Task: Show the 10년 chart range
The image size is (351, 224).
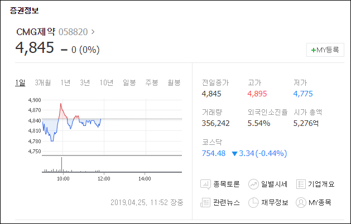Action: tap(107, 82)
